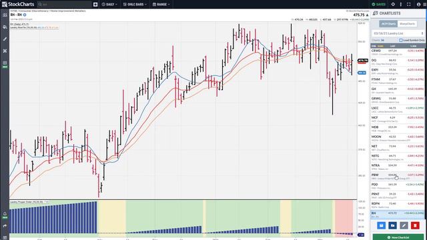Click the ChartLists panel header icon
Image resolution: width=427 pixels, height=240 pixels.
pyautogui.click(x=375, y=13)
